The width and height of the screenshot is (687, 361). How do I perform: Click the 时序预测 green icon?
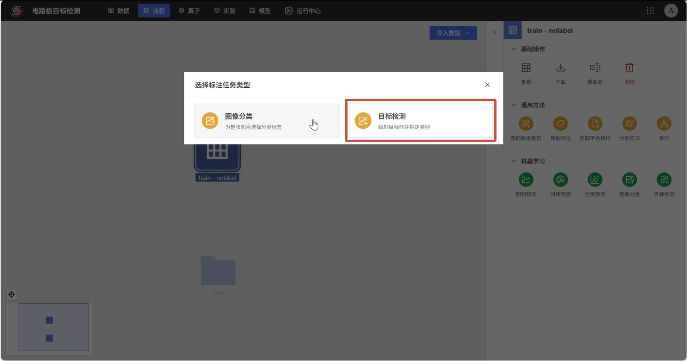pos(560,179)
